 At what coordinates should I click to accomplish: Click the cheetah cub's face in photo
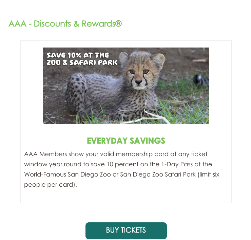point(139,75)
